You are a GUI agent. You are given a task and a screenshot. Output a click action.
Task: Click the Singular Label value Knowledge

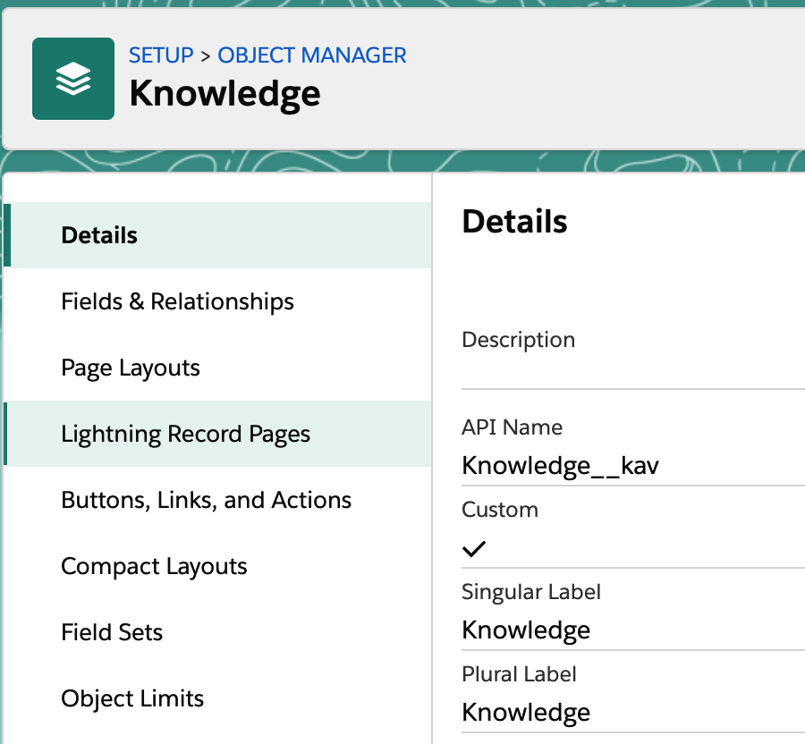pos(526,630)
